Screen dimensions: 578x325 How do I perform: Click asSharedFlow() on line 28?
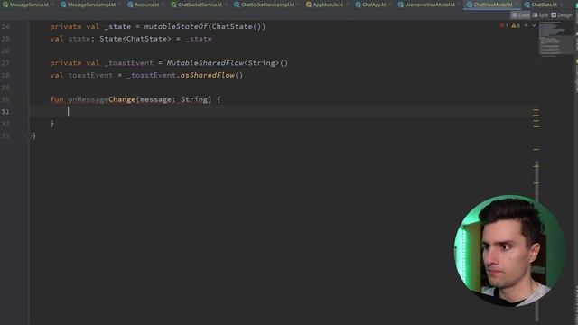pos(211,75)
